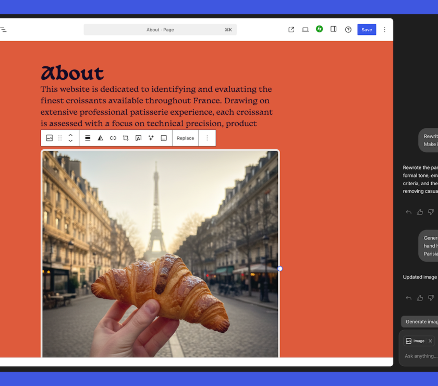438x386 pixels.
Task: Open the About page command palette
Action: coord(160,30)
